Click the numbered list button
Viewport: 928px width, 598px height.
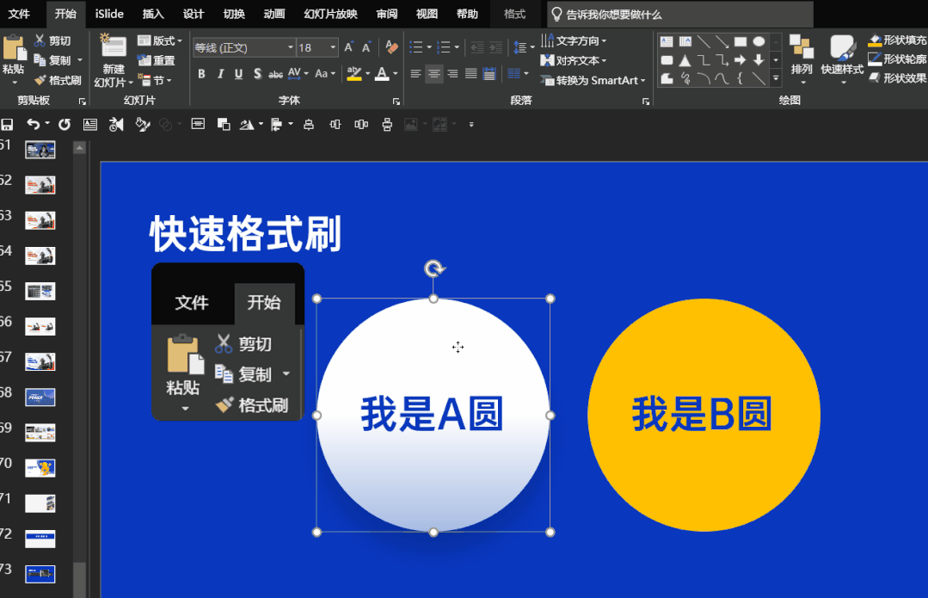(443, 47)
